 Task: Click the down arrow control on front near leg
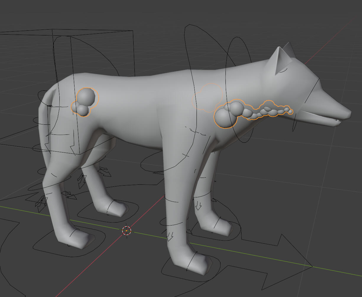point(170,236)
